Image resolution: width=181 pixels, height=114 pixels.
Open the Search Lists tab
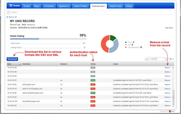[115, 6]
